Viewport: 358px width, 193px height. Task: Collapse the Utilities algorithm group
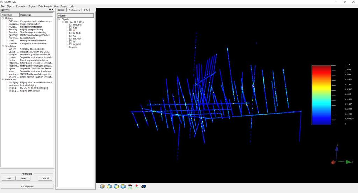tap(3, 18)
